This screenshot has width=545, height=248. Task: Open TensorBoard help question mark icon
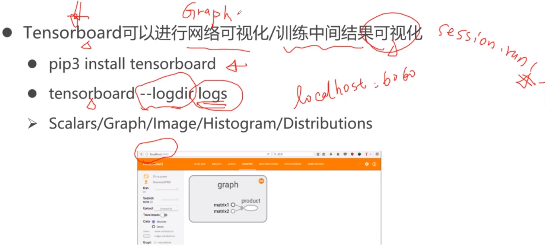point(374,164)
